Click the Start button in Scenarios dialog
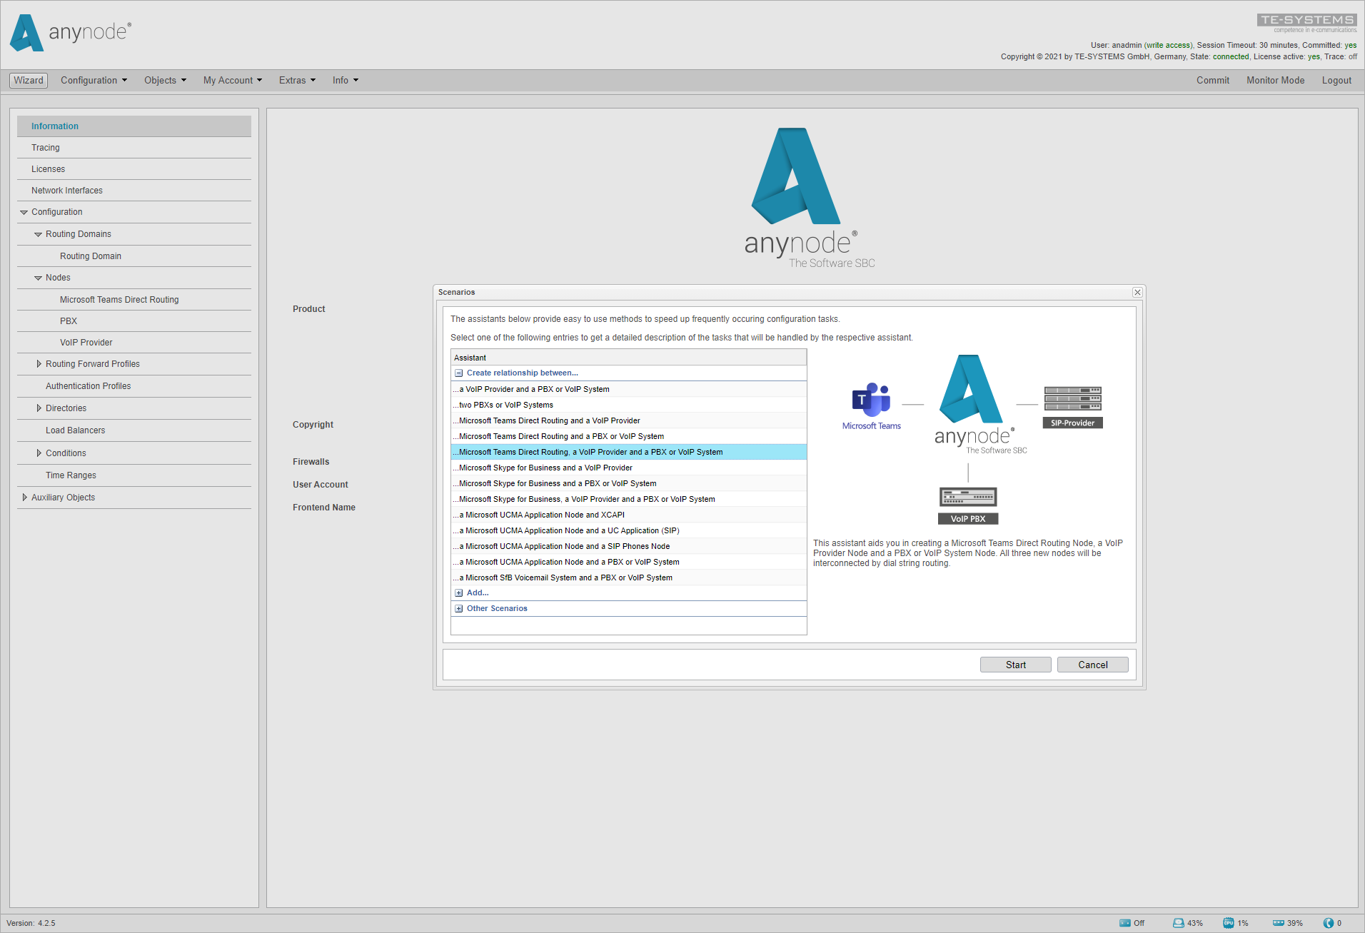The image size is (1365, 933). click(x=1016, y=665)
